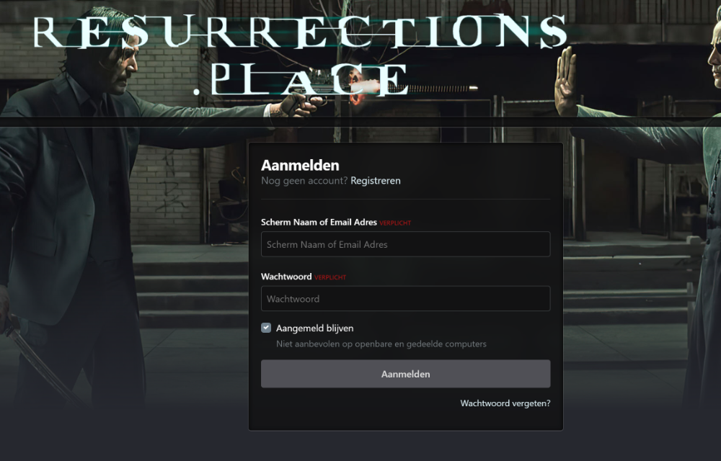Focus the Scherm Naam of Email Adres field
721x461 pixels.
tap(405, 243)
